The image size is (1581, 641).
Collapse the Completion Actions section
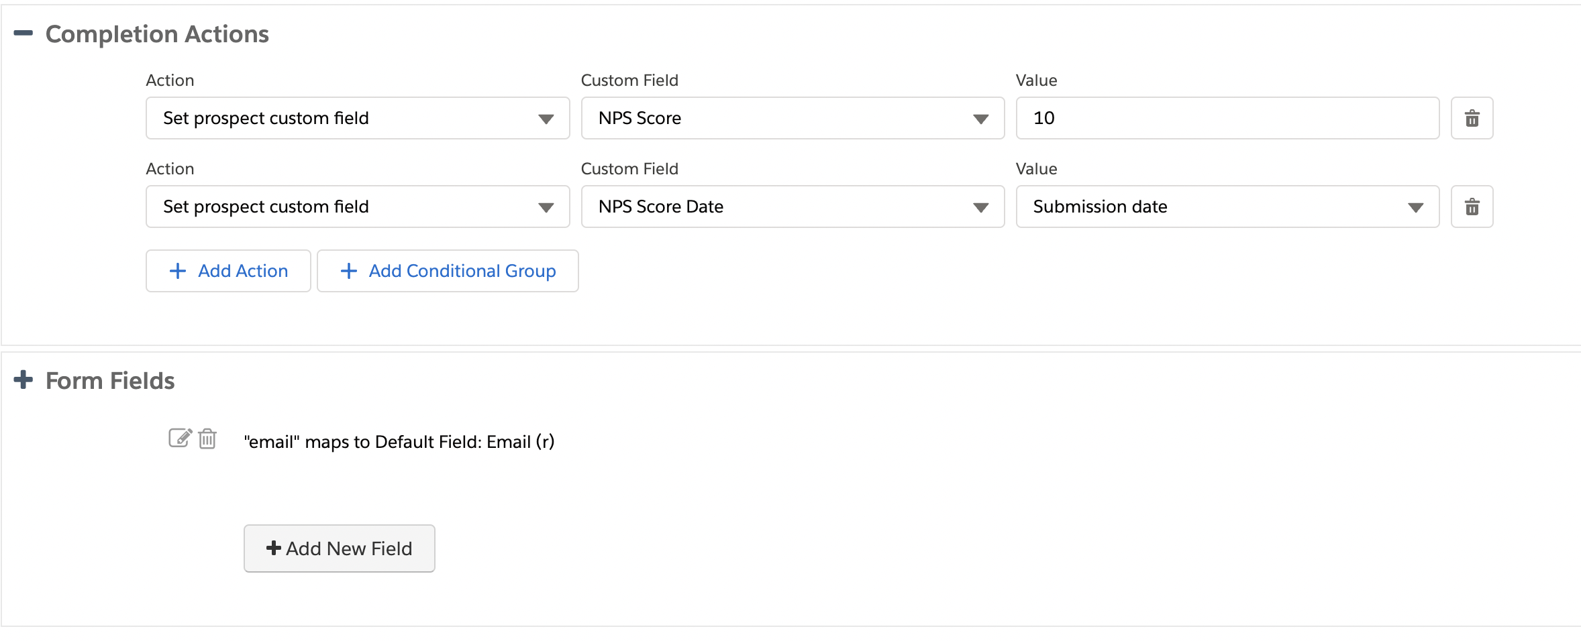(23, 33)
